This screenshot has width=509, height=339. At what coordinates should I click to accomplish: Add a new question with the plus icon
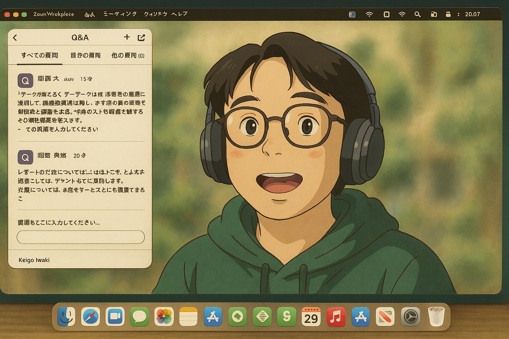(x=127, y=37)
